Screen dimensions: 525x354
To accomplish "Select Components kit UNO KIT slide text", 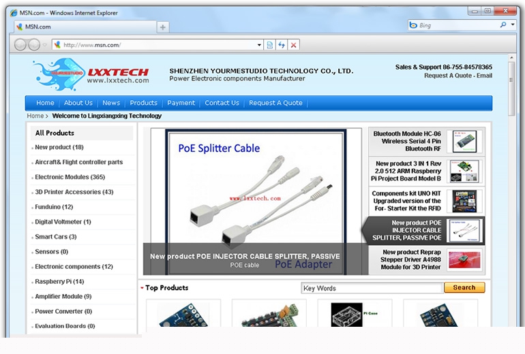I will pos(406,201).
